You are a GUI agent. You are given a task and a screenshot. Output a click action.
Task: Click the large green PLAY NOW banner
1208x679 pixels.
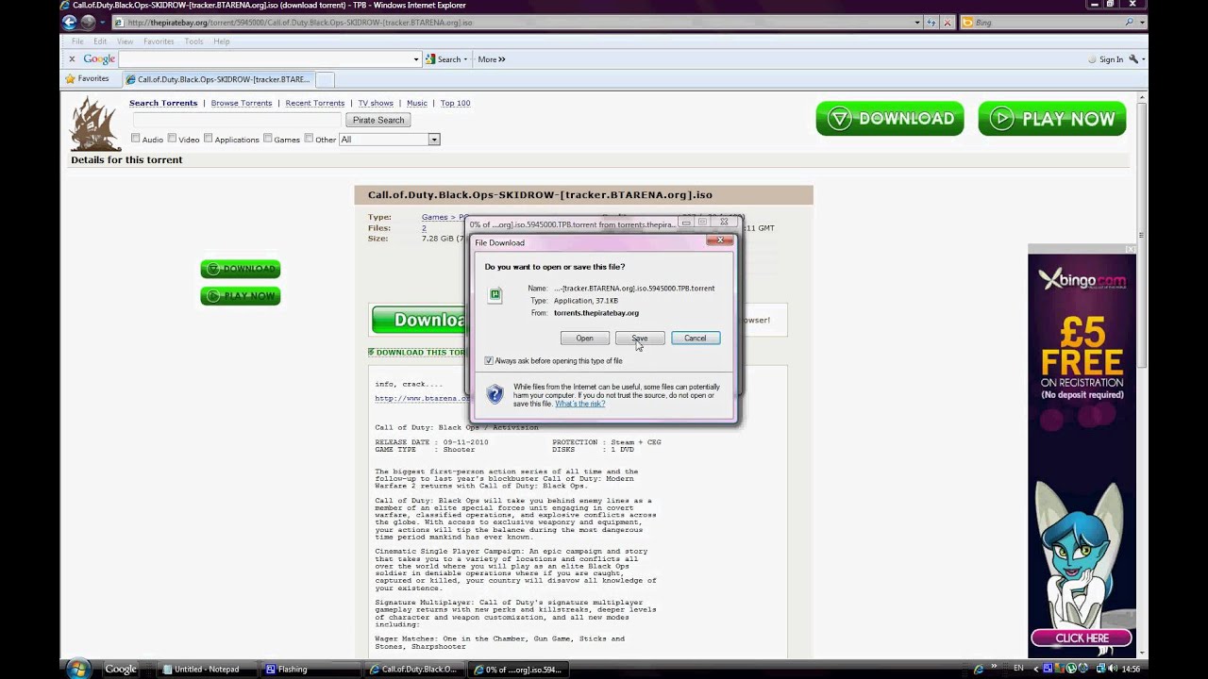coord(1052,119)
